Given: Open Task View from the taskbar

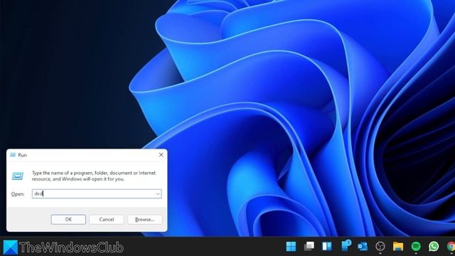Looking at the screenshot, I should (x=309, y=247).
